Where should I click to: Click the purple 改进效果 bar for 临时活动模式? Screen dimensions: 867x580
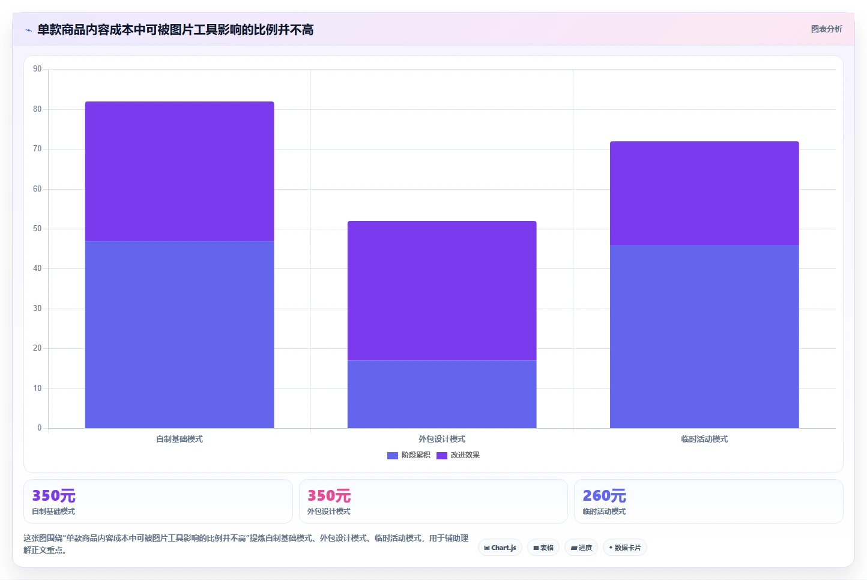(704, 193)
